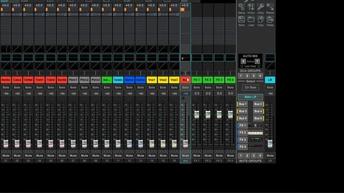Click the pan control of the Tom2 channel
The image size is (344, 193).
click(51, 73)
